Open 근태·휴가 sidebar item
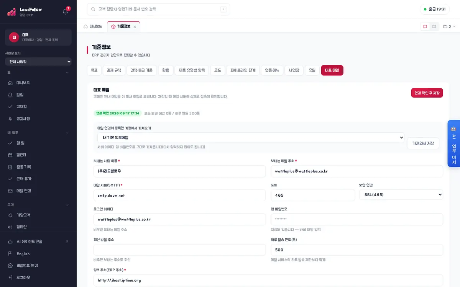Screen dimensions: 460x287 38,179
